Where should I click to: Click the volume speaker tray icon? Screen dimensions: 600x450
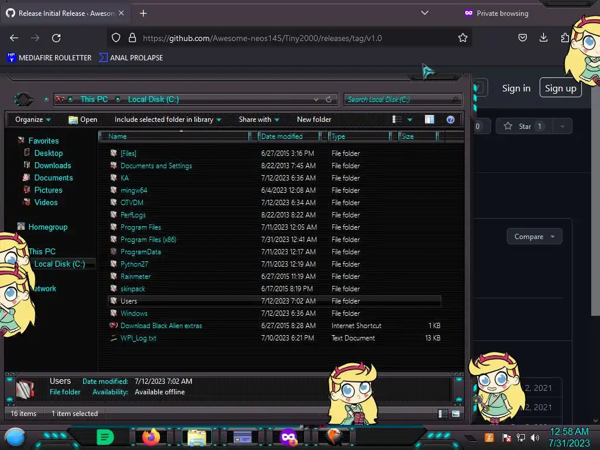tap(535, 437)
